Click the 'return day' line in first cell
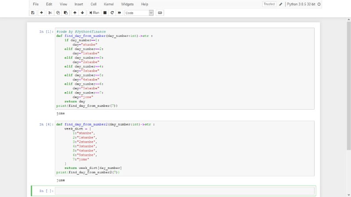The width and height of the screenshot is (351, 197). pos(75,101)
